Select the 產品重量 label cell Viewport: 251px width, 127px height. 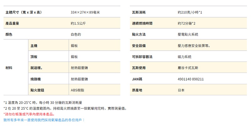pyautogui.click(x=13, y=23)
